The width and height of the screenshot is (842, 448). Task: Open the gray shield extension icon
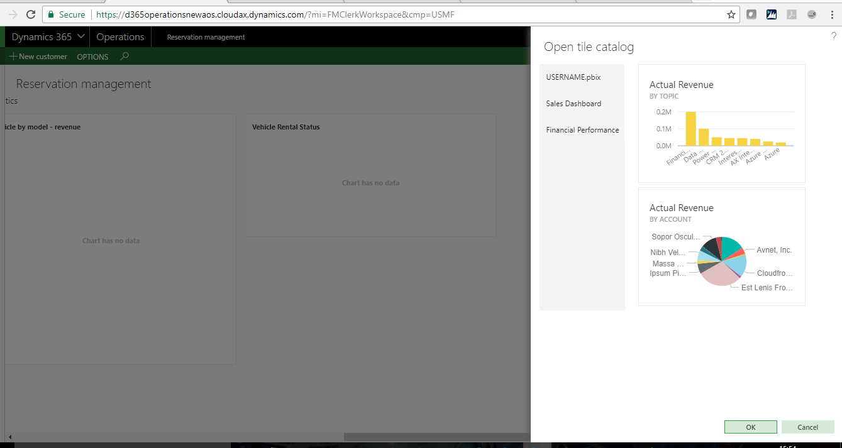(x=751, y=14)
